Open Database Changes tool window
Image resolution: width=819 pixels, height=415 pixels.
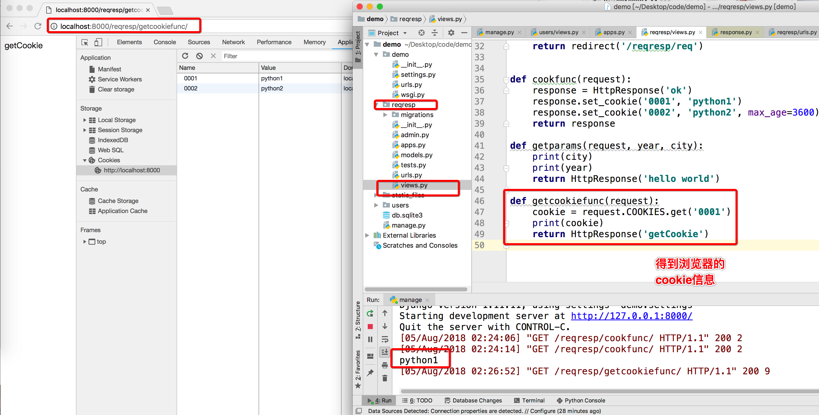(x=473, y=401)
